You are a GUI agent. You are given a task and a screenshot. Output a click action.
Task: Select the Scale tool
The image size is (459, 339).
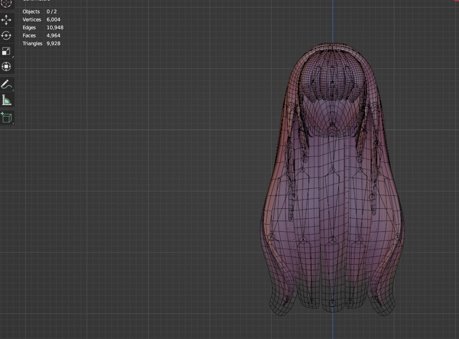click(6, 51)
